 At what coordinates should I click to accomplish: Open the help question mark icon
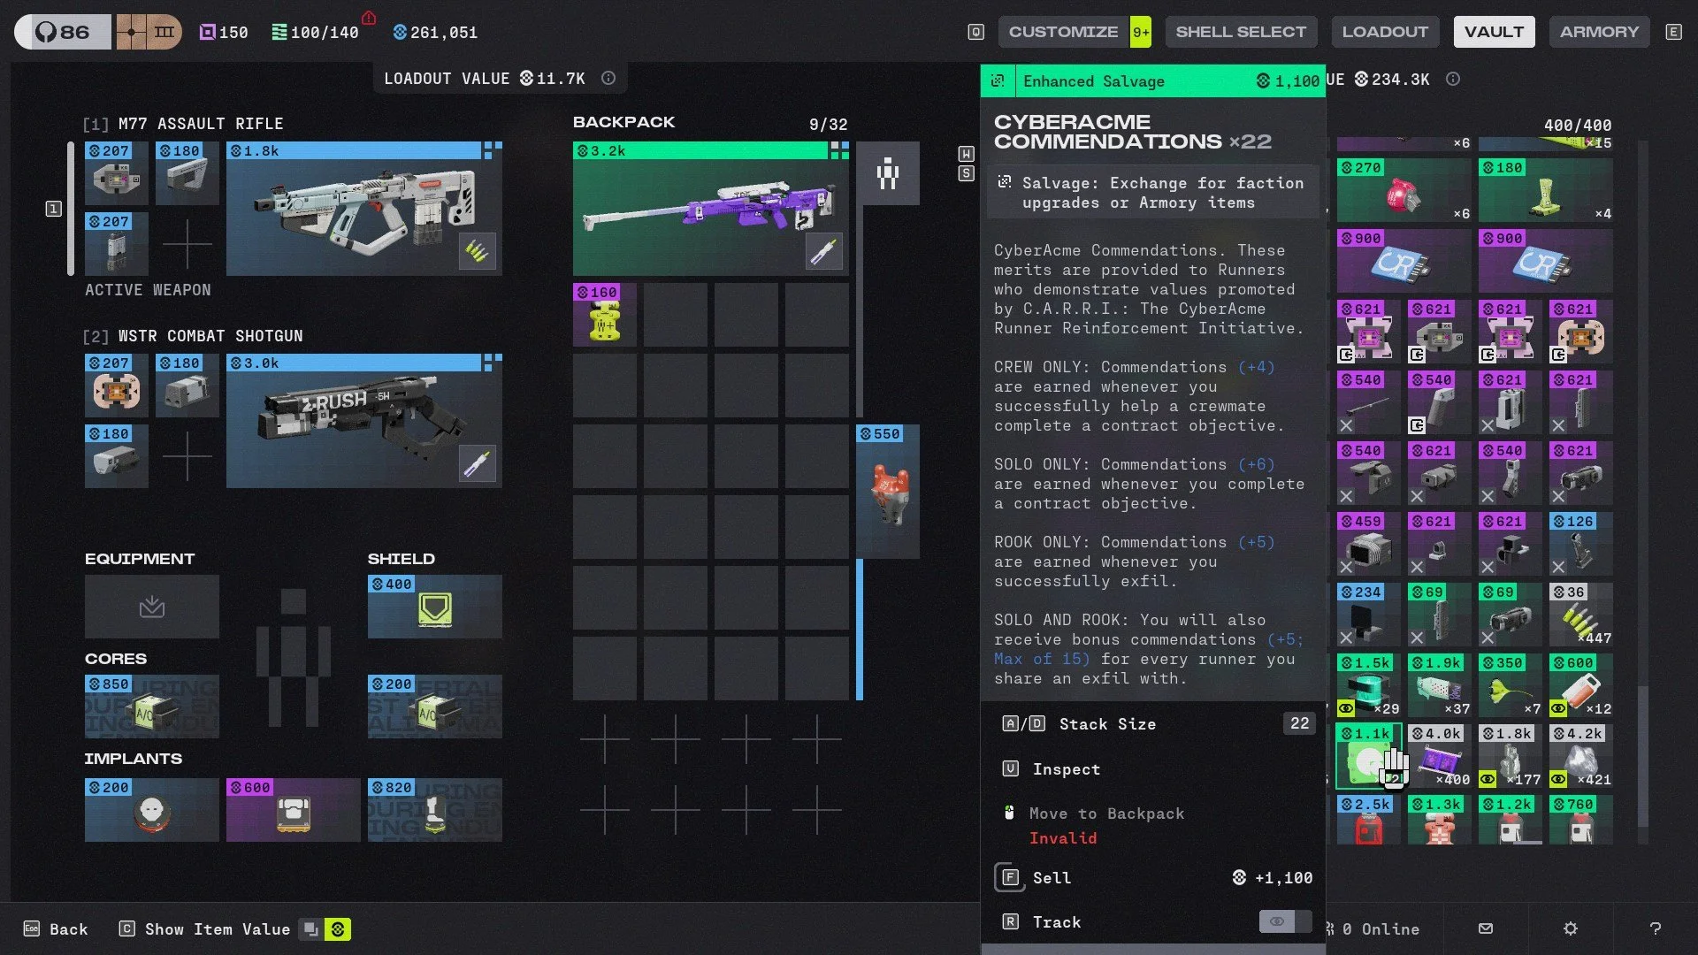pos(1656,928)
